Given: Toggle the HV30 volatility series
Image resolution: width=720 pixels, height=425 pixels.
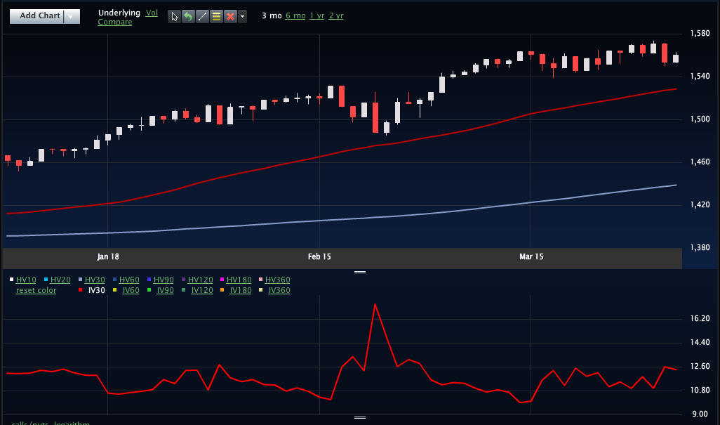Looking at the screenshot, I should click(95, 280).
